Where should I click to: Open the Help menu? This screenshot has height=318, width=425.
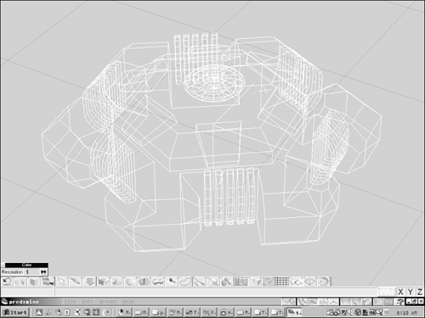point(128,302)
